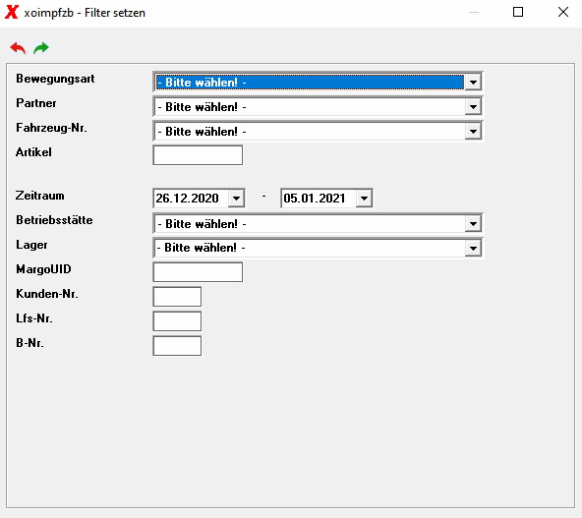
Task: Click the Kunden-Nr. input field
Action: (177, 297)
